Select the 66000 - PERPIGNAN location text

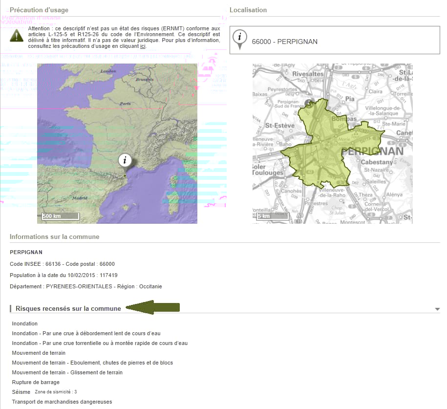284,42
